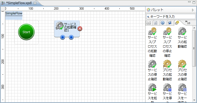
Task: Click the left blue connector port of サービスの起動確認1
Action: [x=63, y=37]
